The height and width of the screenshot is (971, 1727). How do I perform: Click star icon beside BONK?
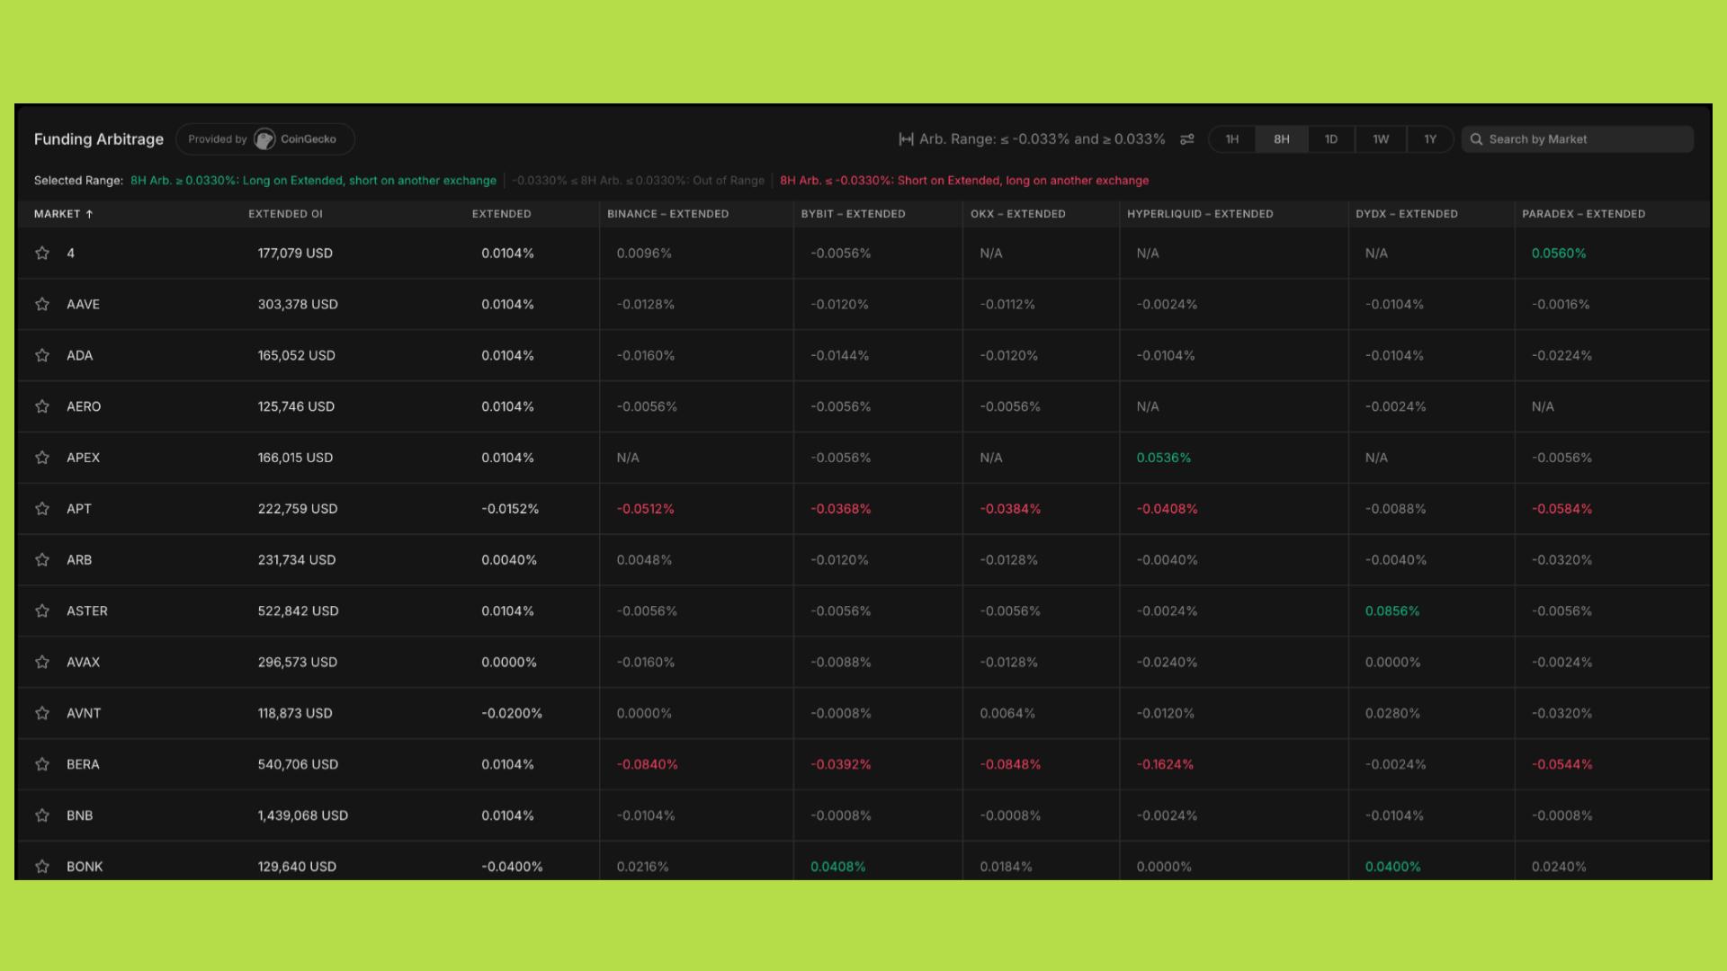click(x=42, y=867)
